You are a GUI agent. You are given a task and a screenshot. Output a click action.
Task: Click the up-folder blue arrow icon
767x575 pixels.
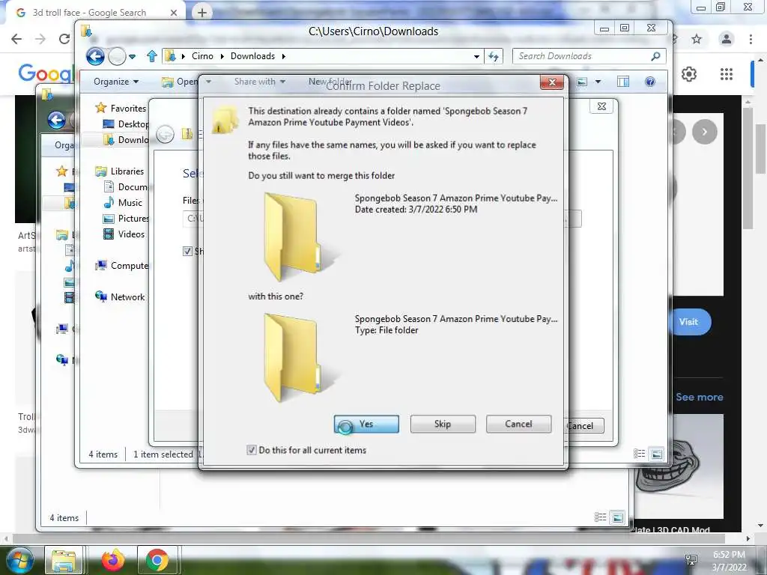[x=151, y=56]
